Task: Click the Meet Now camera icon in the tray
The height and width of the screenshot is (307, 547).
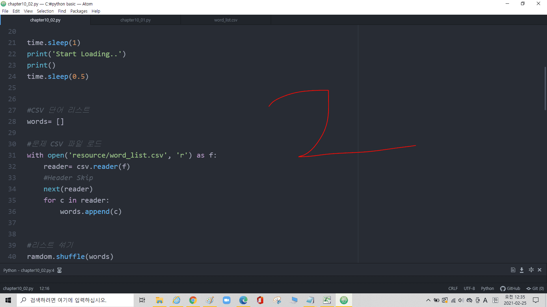Action: point(478,300)
